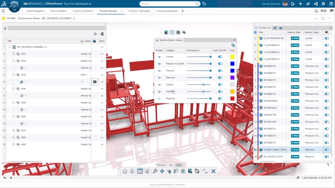Open the hamburger menu at left
335x188 pixels.
coord(3,11)
